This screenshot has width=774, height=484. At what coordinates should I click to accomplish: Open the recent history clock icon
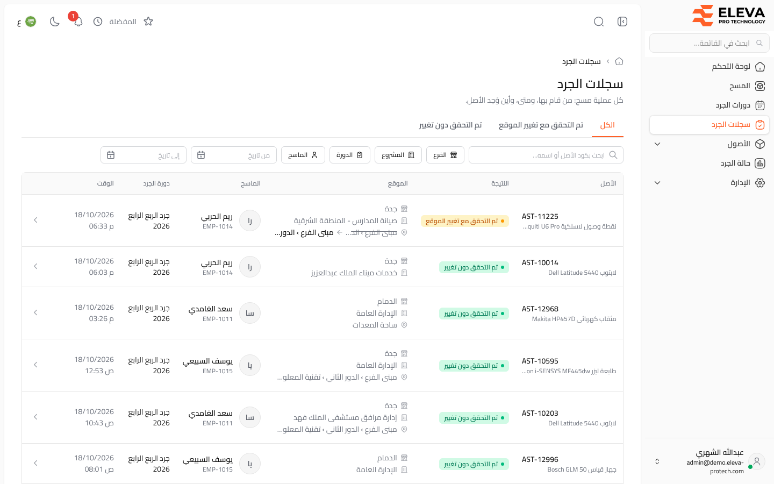click(x=98, y=22)
